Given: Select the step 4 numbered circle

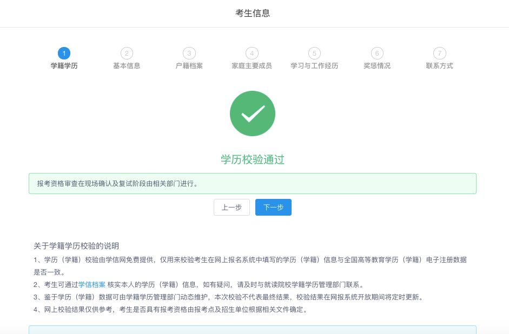Looking at the screenshot, I should tap(252, 53).
